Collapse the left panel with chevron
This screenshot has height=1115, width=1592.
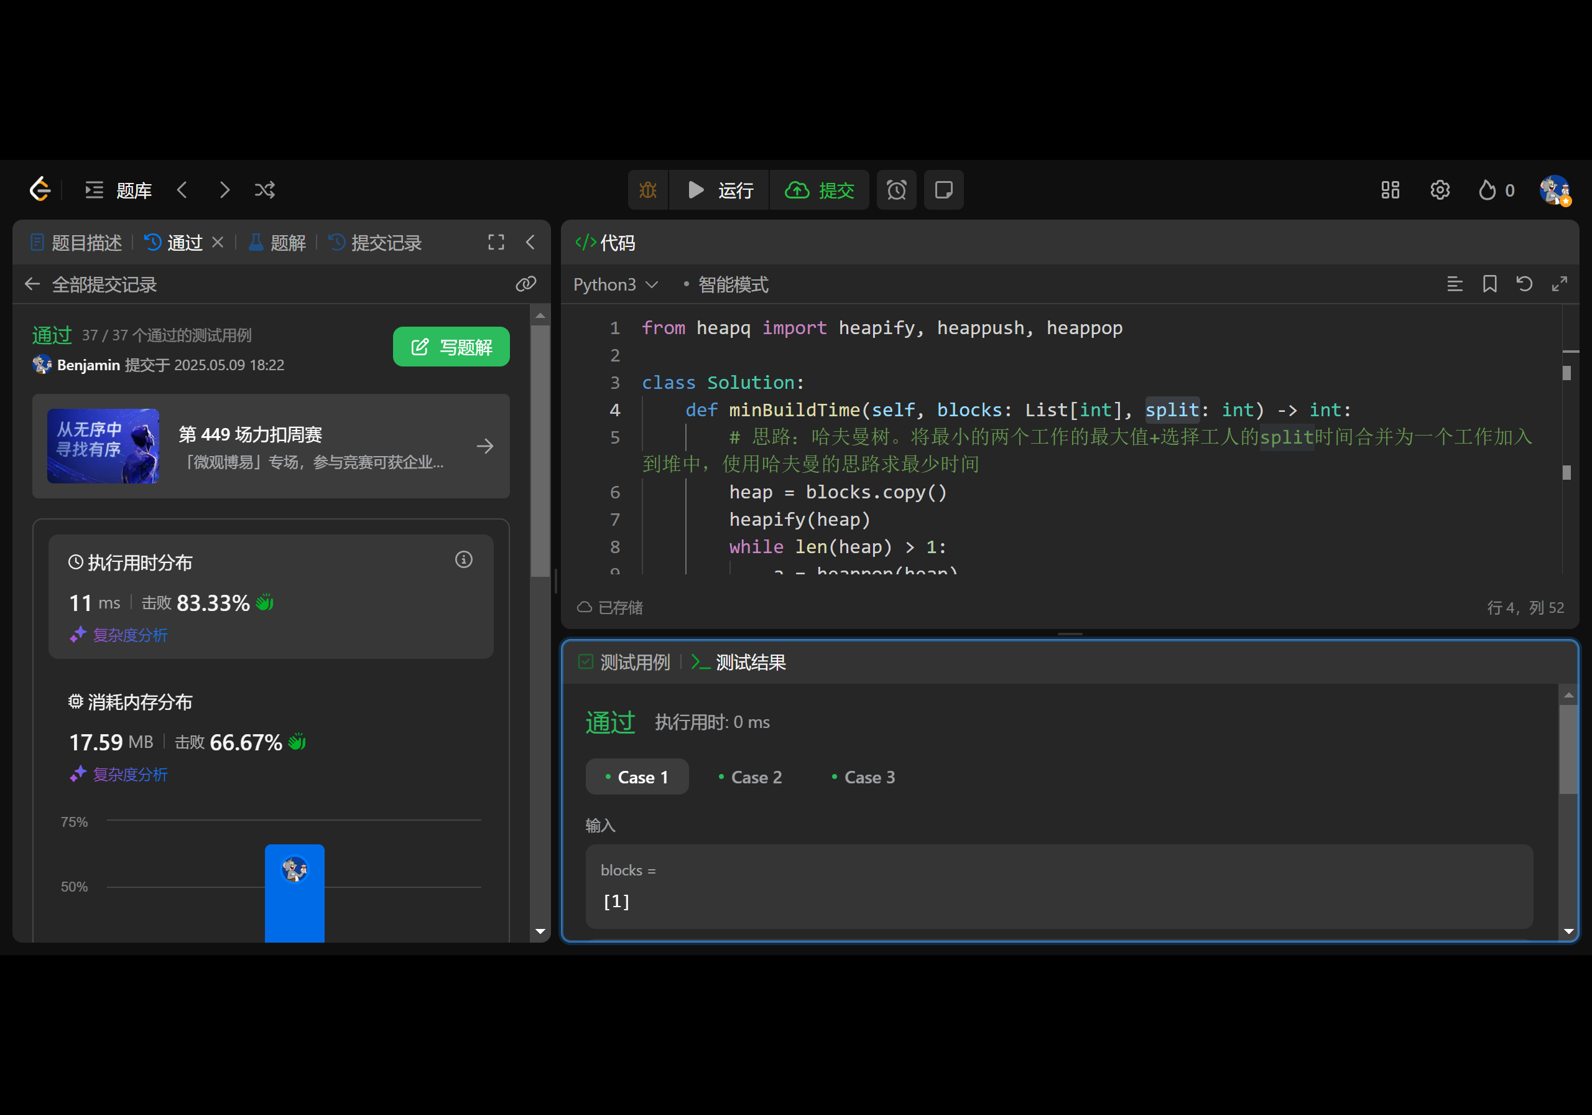point(530,242)
